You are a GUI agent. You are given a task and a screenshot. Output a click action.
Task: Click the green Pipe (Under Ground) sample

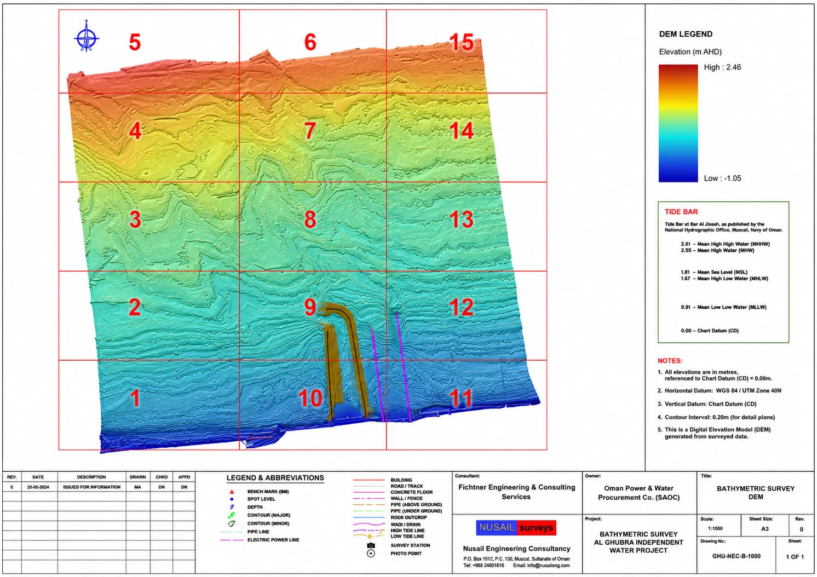coord(370,511)
